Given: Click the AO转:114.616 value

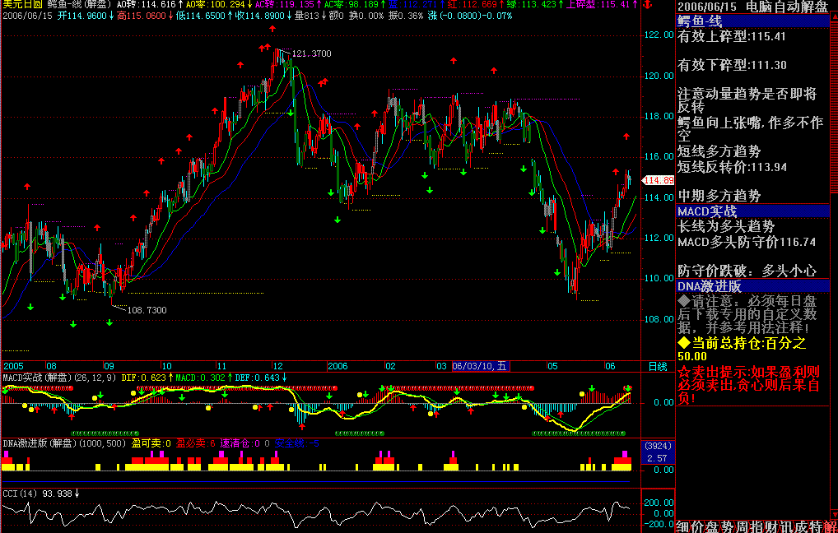Looking at the screenshot, I should click(x=147, y=4).
